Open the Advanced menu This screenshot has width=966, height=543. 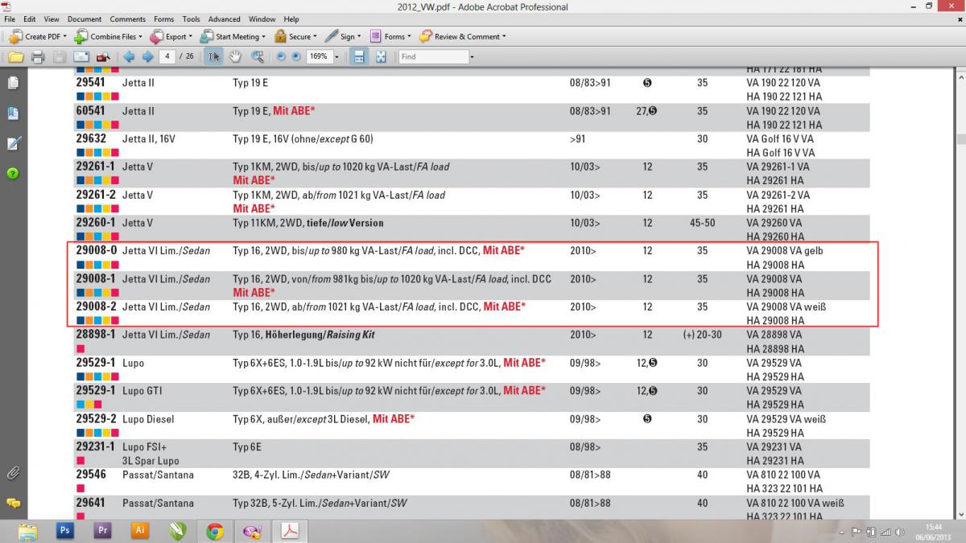pos(224,19)
